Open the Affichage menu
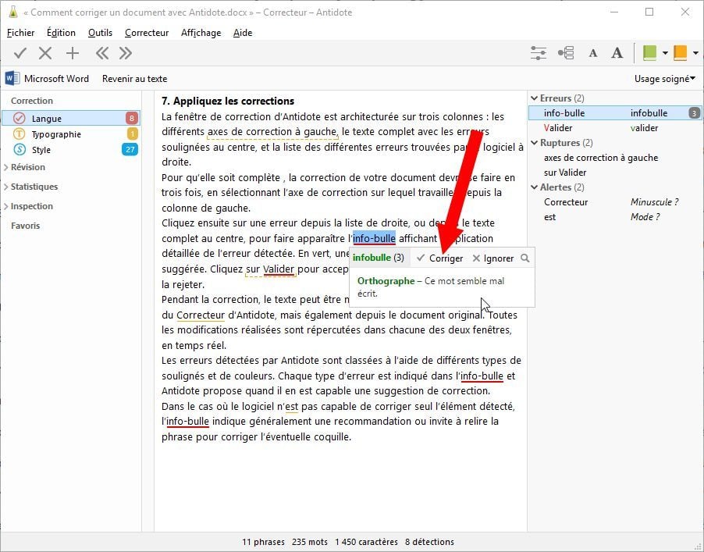This screenshot has height=552, width=704. [201, 33]
